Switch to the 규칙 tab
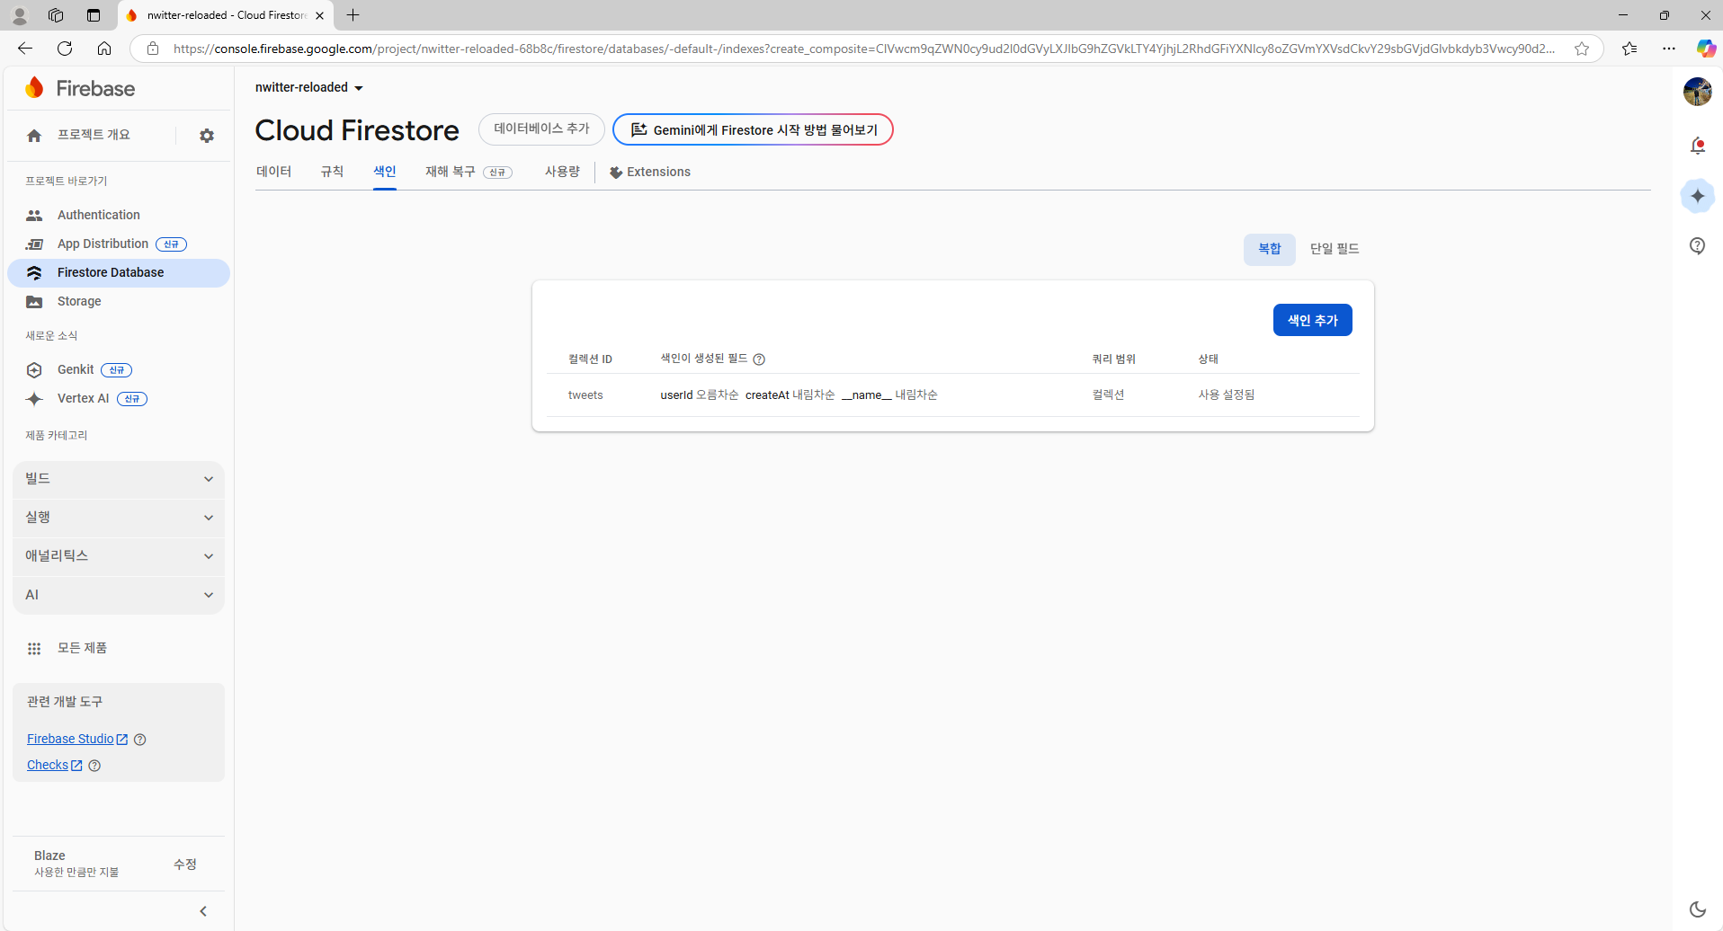1723x931 pixels. click(x=332, y=172)
